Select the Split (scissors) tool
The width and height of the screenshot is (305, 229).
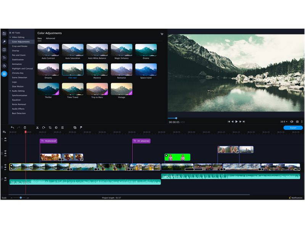pos(37,127)
